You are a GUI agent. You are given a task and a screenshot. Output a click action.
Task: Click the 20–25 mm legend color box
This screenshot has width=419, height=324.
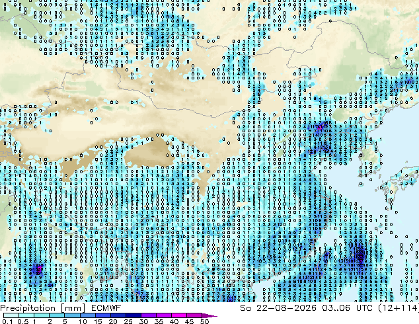coord(118,315)
